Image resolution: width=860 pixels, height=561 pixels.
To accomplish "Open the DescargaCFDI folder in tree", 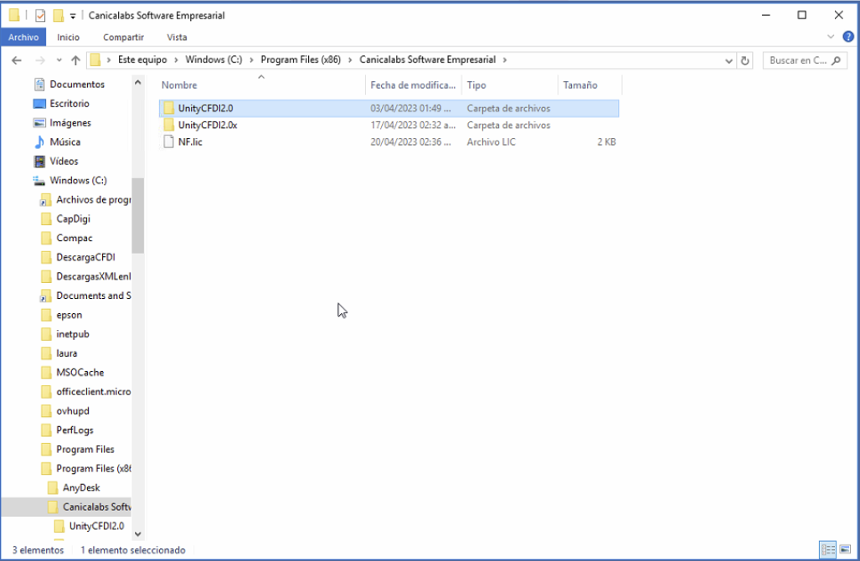I will coord(85,257).
